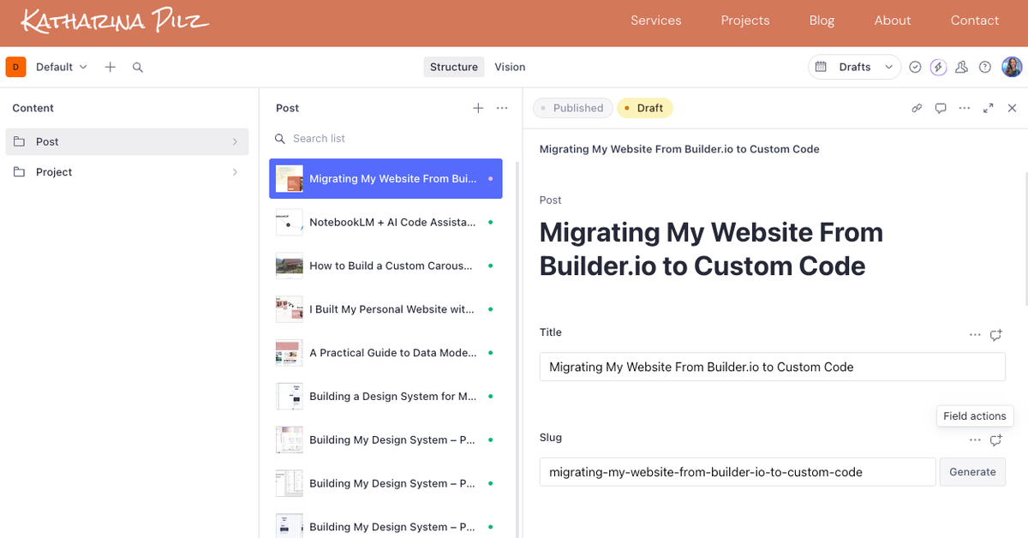Click the Custom Carousel post thumbnail

click(290, 266)
